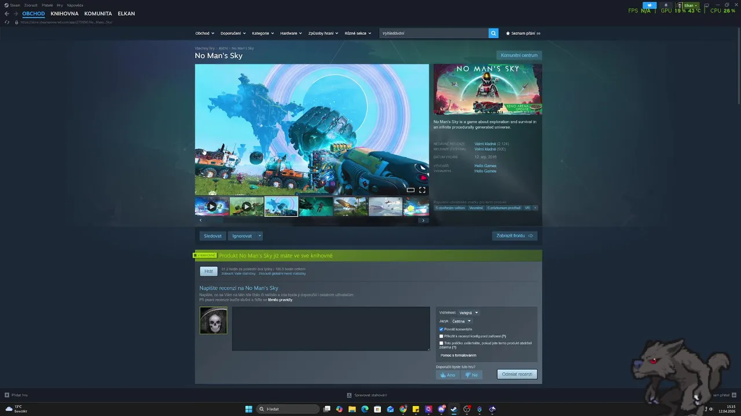The image size is (741, 416).
Task: Open the Viditelnost Veřejná dropdown
Action: click(469, 313)
